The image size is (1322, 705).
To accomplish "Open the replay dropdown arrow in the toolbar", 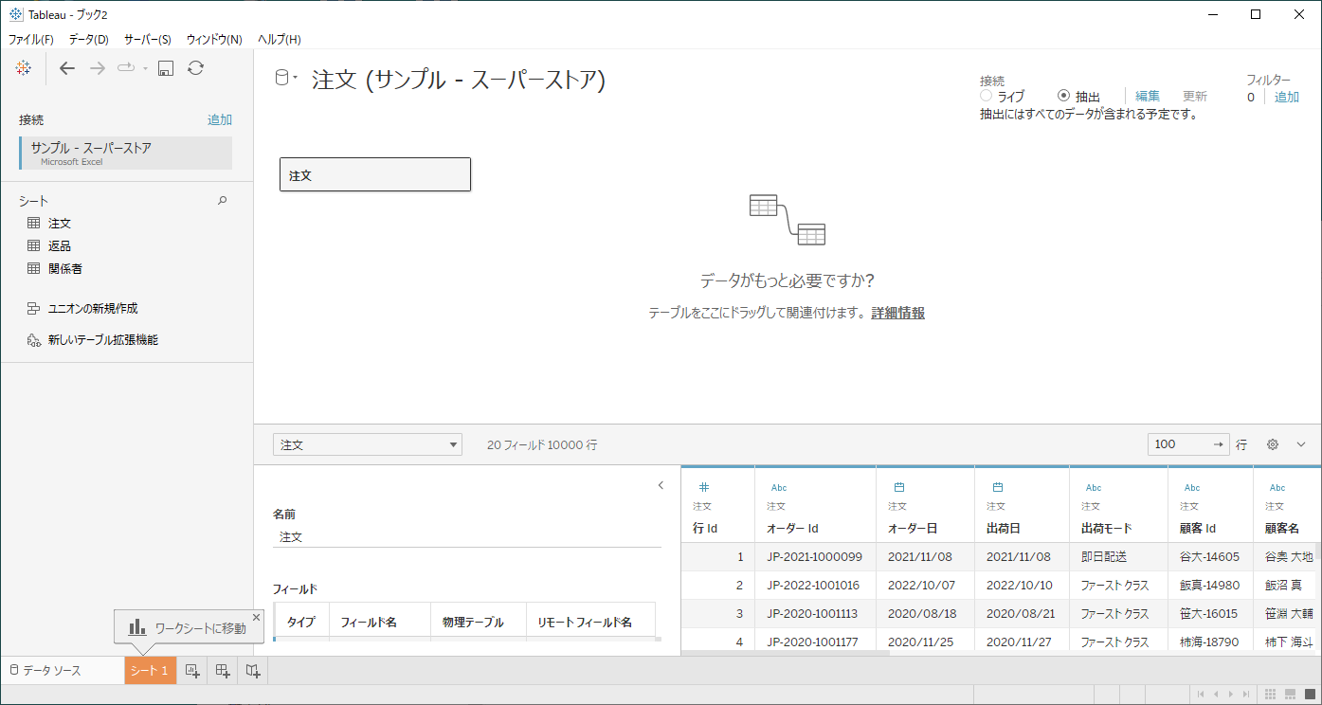I will (x=145, y=68).
